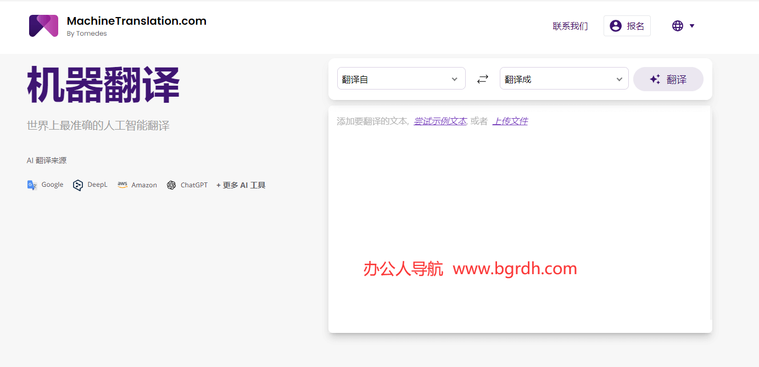Click the 上传文件 upload file link

(510, 120)
